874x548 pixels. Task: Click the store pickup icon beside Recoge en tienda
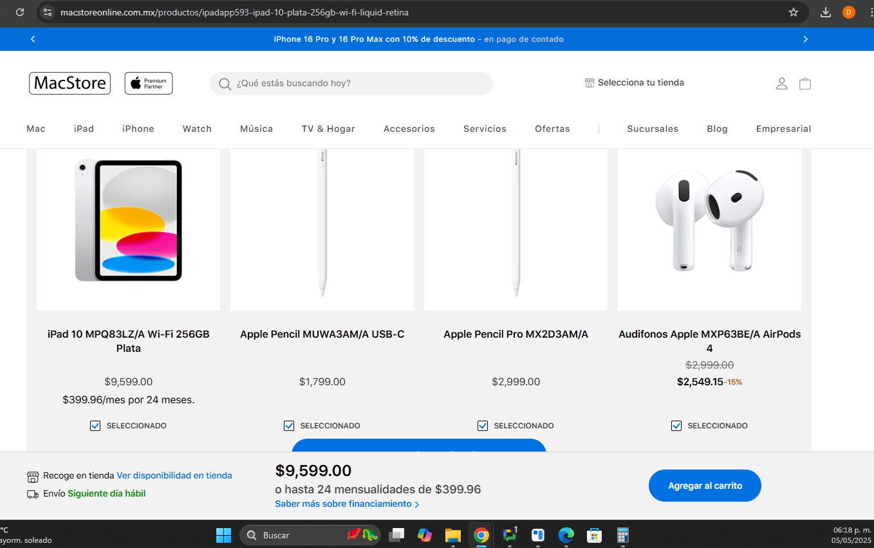pos(33,477)
